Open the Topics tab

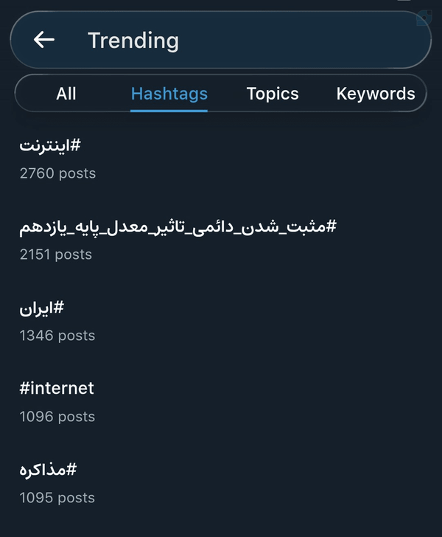coord(273,94)
